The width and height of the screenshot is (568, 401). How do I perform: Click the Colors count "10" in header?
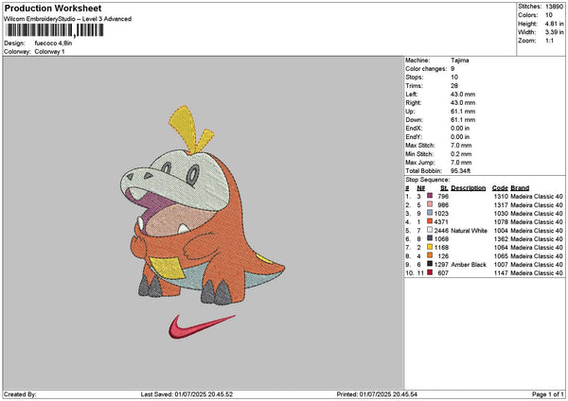pyautogui.click(x=549, y=15)
